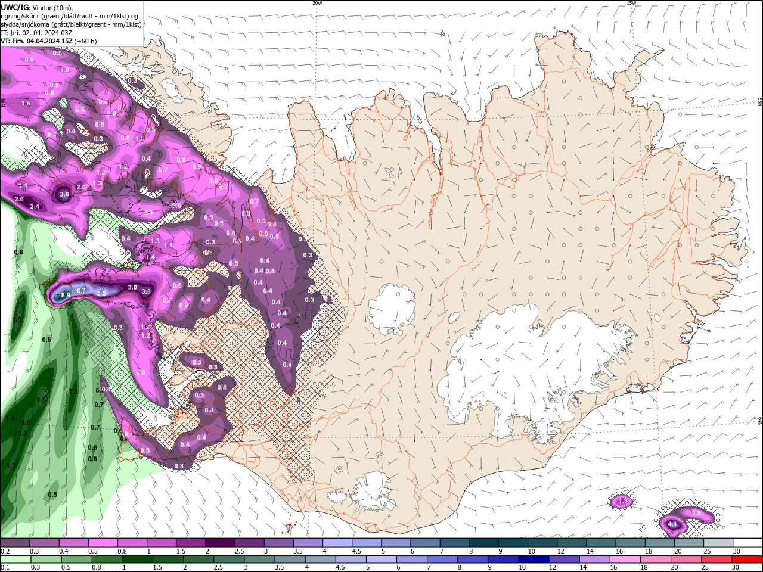Click the darkest purple 2 swatch in snow legend
763x572 pixels.
tap(219, 543)
